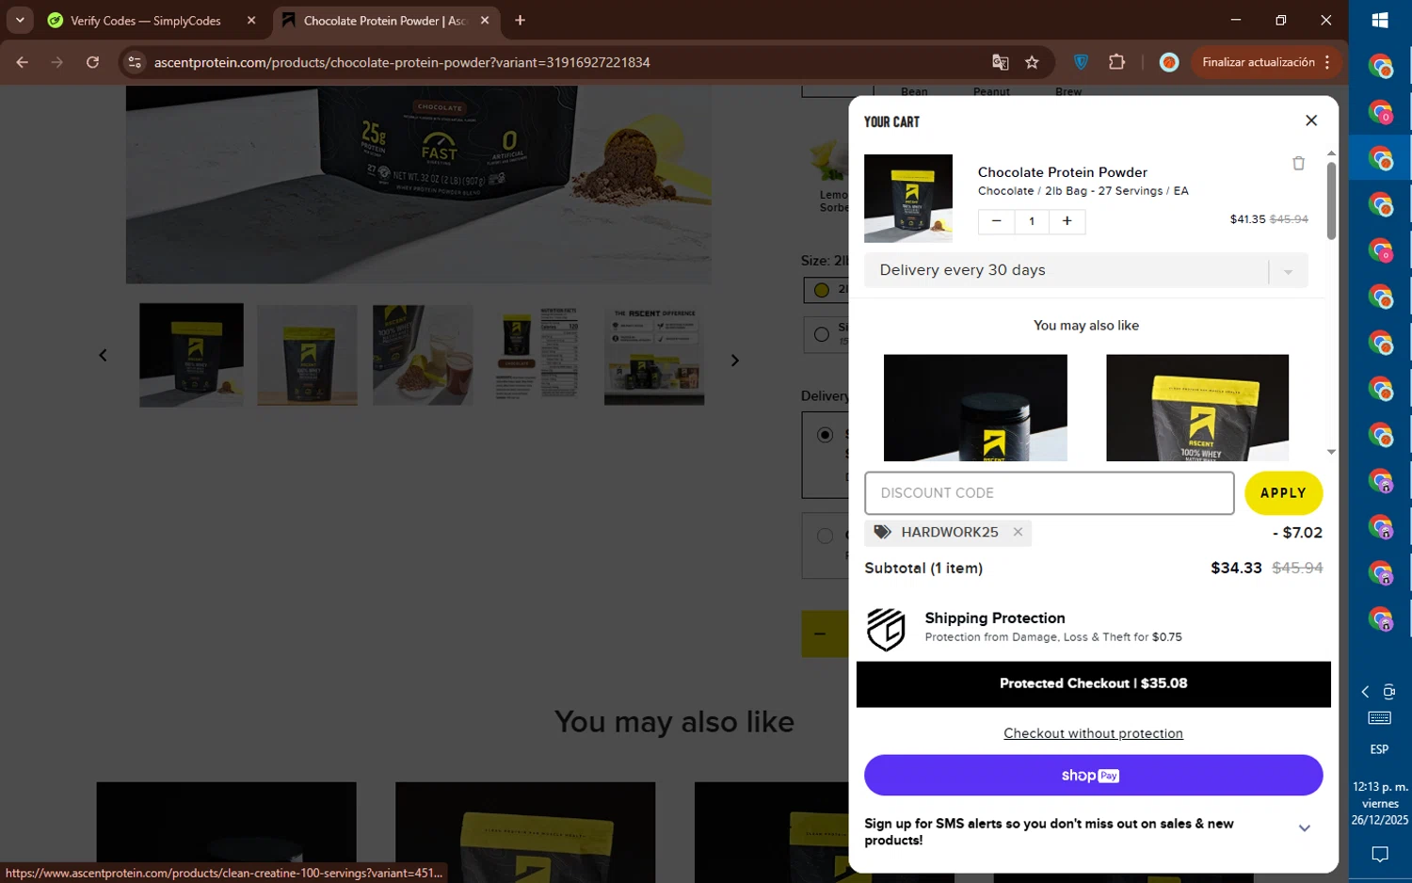
Task: Expand the SMS alerts sign-up section
Action: (x=1304, y=828)
